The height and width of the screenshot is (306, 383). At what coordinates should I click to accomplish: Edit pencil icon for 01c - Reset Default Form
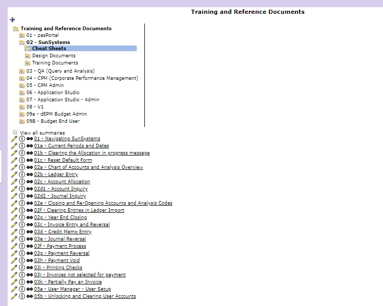point(14,160)
